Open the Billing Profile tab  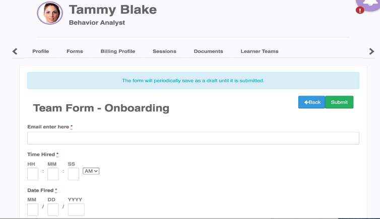tap(118, 51)
